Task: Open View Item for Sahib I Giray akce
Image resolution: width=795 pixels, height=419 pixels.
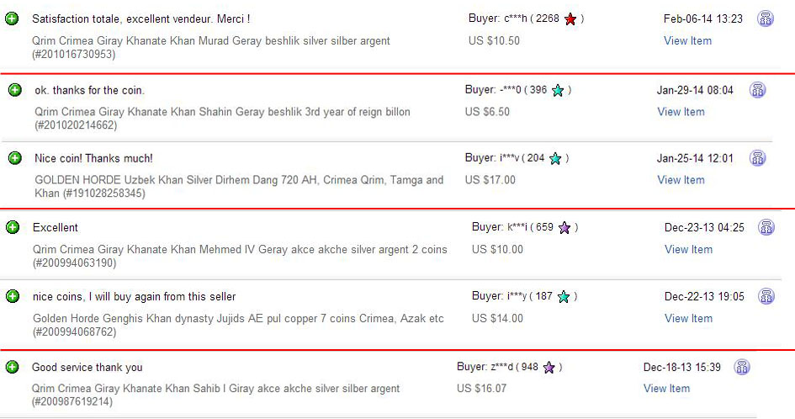Action: pos(666,388)
